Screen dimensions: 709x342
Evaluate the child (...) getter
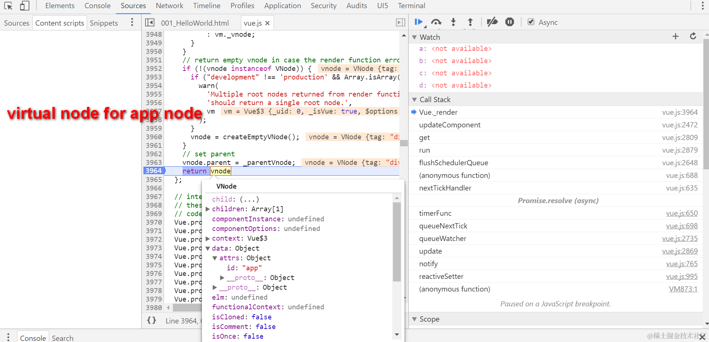(249, 199)
